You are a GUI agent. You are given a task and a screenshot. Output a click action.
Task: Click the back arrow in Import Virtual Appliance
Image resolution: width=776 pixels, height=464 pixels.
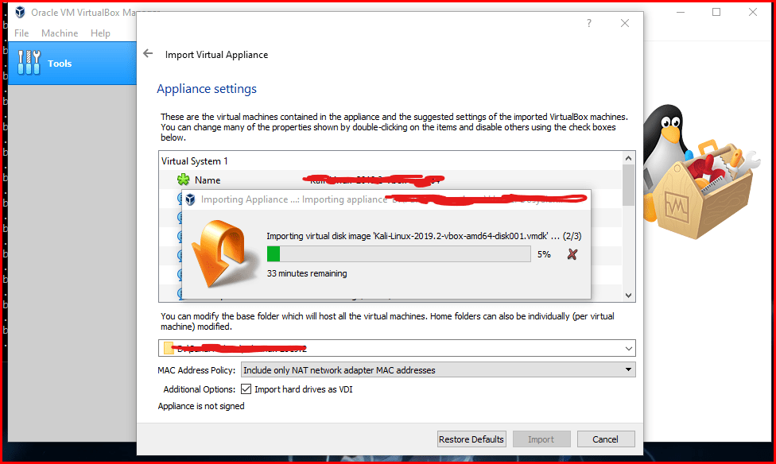click(x=148, y=53)
